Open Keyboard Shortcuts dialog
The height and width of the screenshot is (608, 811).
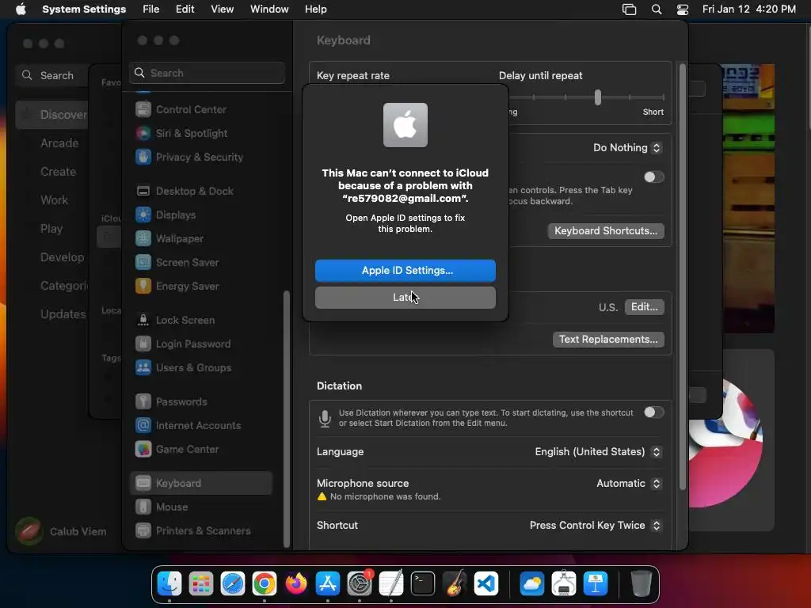tap(606, 231)
